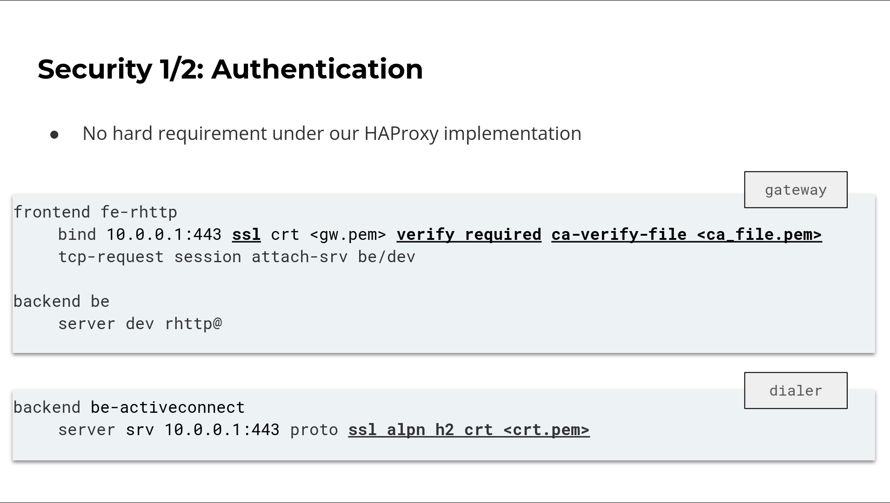Click the word proto in dialer config

coord(314,430)
